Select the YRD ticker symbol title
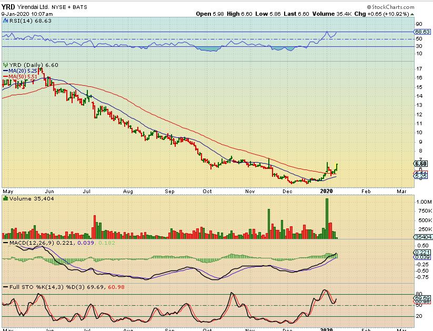Screen dimensions: 433x331 pyautogui.click(x=8, y=7)
